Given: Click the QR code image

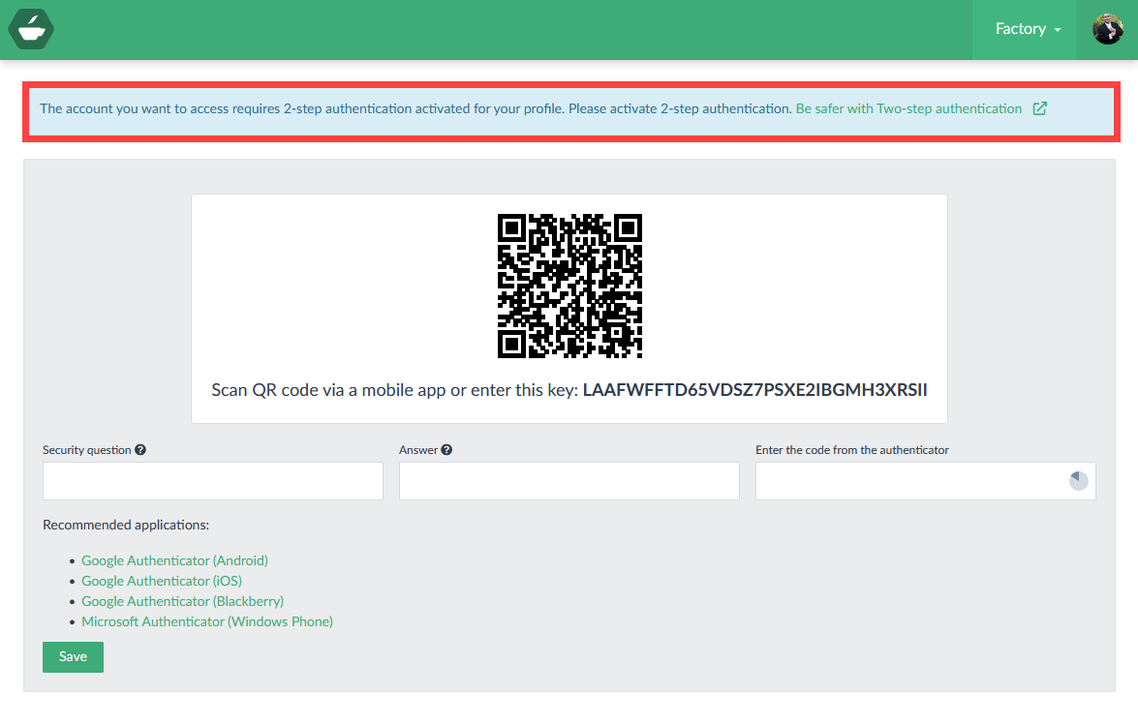Looking at the screenshot, I should tap(569, 286).
